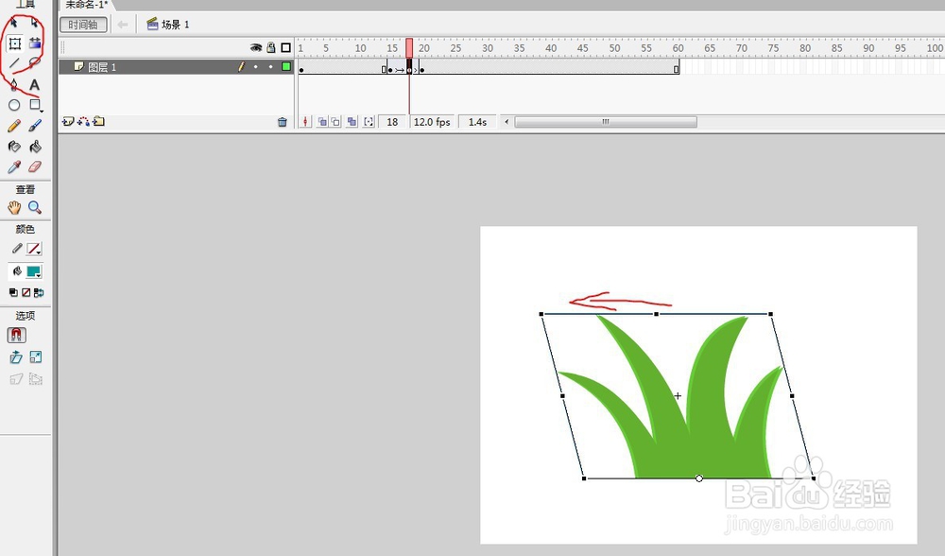945x556 pixels.
Task: Click timeline scroll left arrow
Action: pos(507,122)
